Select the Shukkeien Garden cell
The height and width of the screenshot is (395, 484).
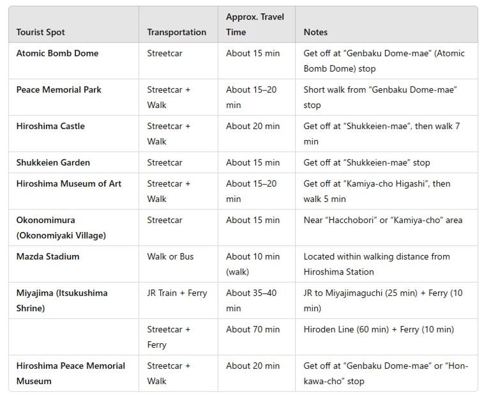tap(53, 162)
